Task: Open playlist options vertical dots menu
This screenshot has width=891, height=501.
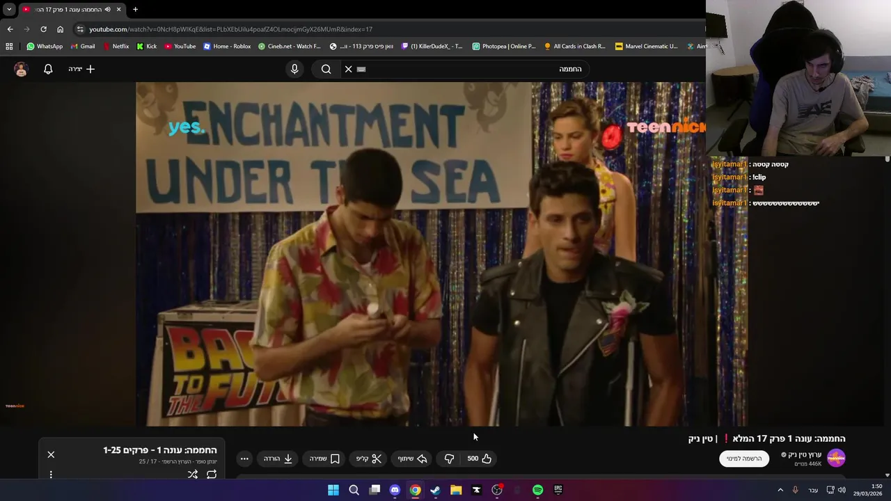Action: click(51, 475)
